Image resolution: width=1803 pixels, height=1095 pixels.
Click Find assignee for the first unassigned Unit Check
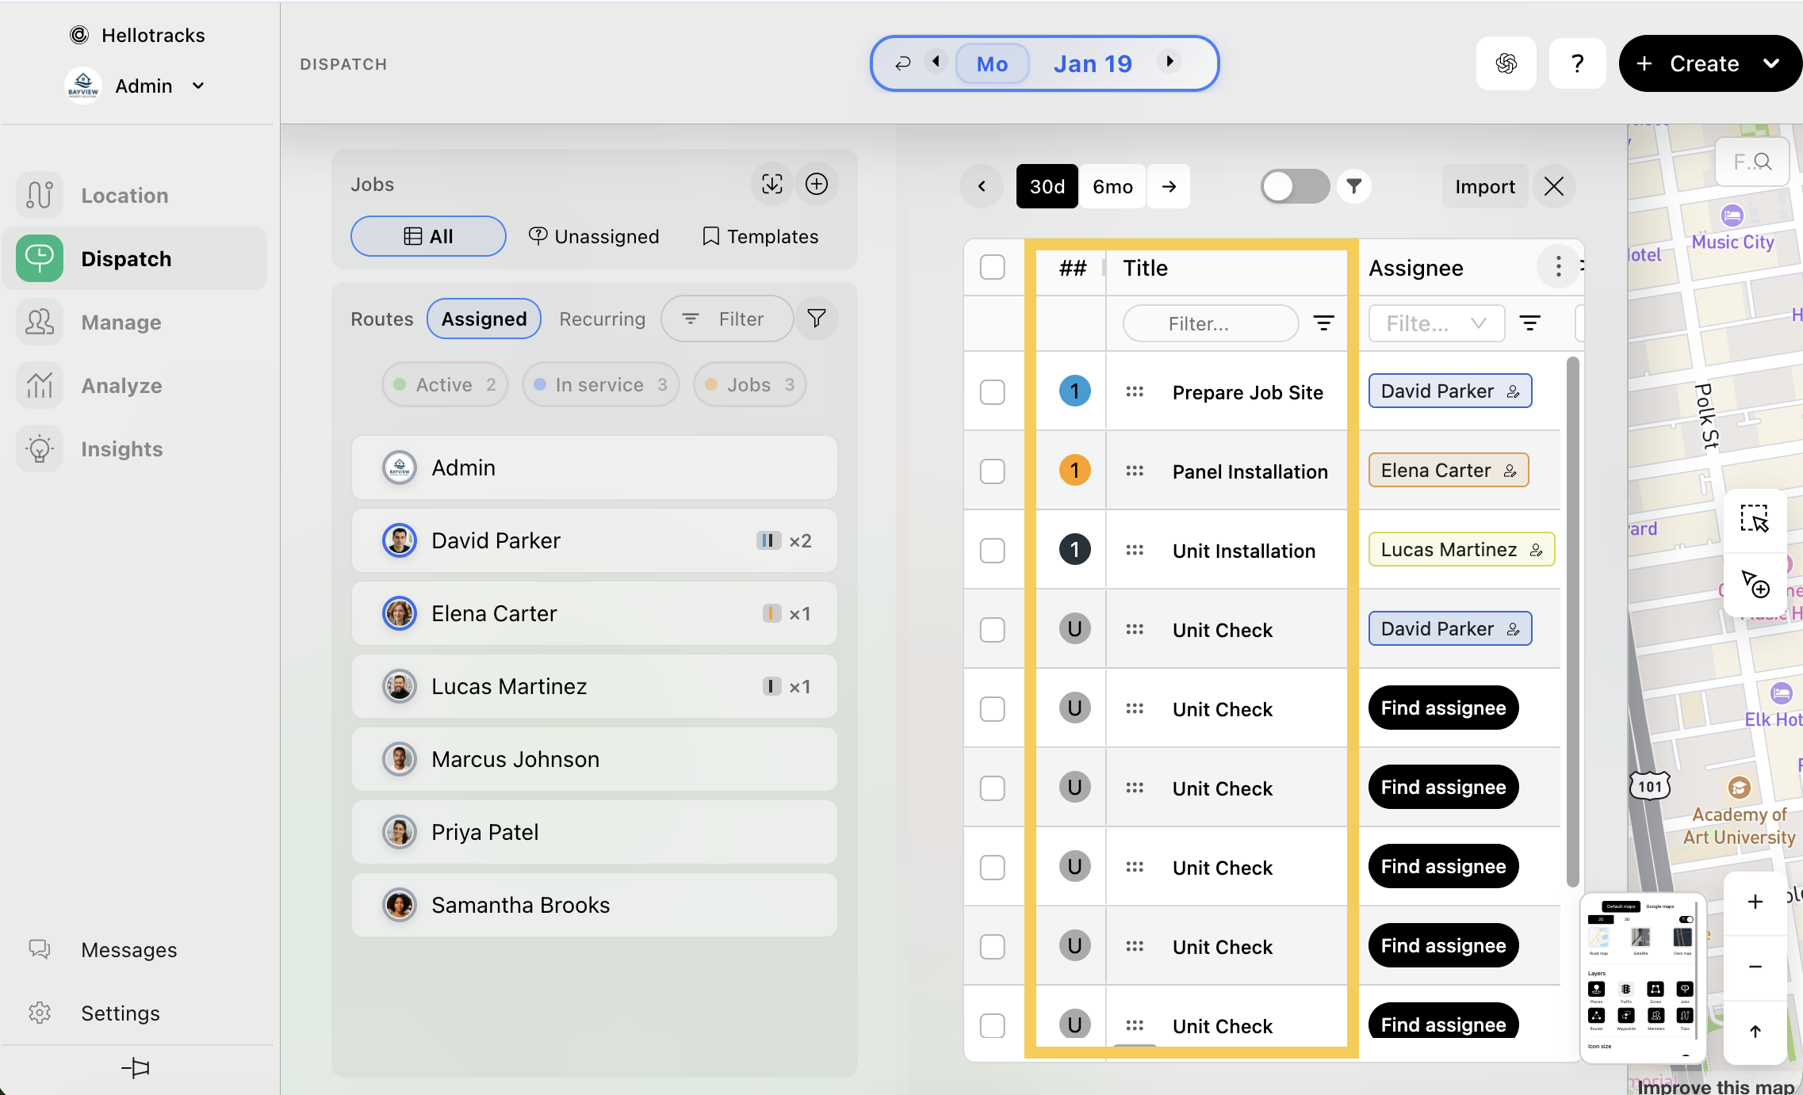tap(1442, 708)
